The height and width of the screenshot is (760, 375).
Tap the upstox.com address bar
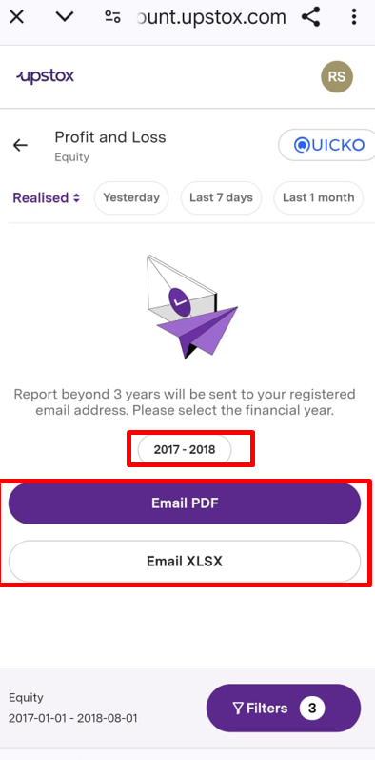click(211, 17)
